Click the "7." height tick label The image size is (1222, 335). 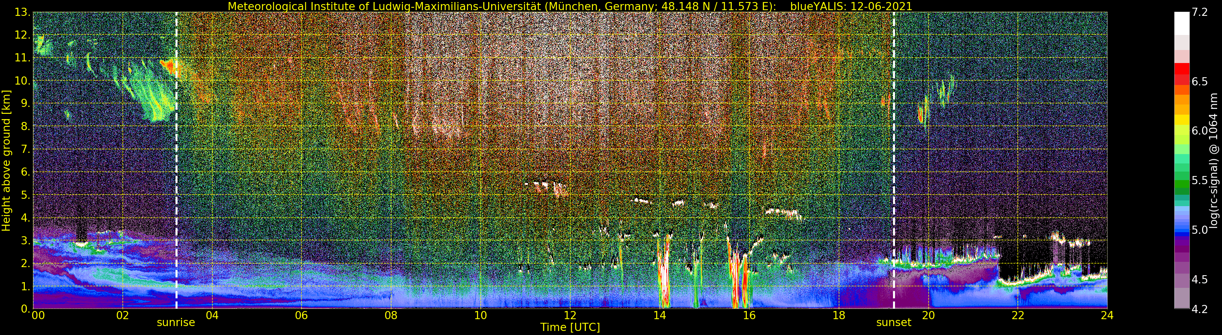click(x=26, y=149)
